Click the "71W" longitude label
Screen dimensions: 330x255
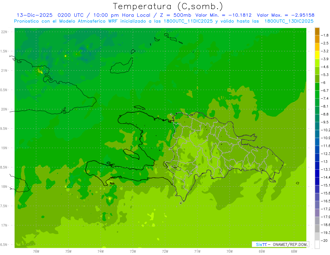197,251
